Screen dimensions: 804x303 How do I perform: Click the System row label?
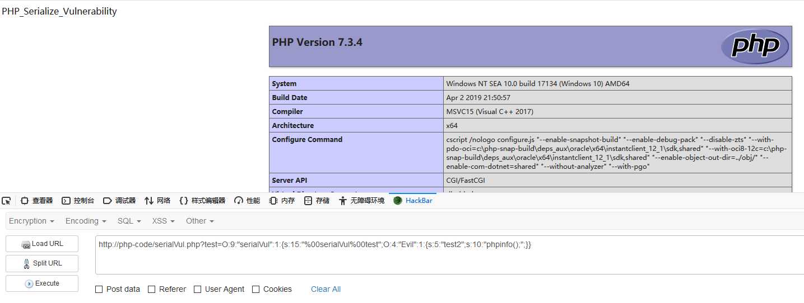(x=284, y=84)
